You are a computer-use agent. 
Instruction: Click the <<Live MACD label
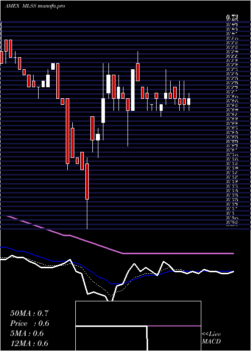211,338
